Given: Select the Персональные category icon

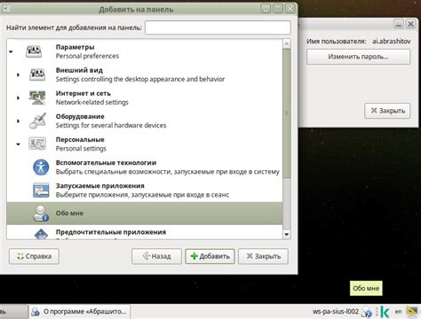Looking at the screenshot, I should pos(37,144).
